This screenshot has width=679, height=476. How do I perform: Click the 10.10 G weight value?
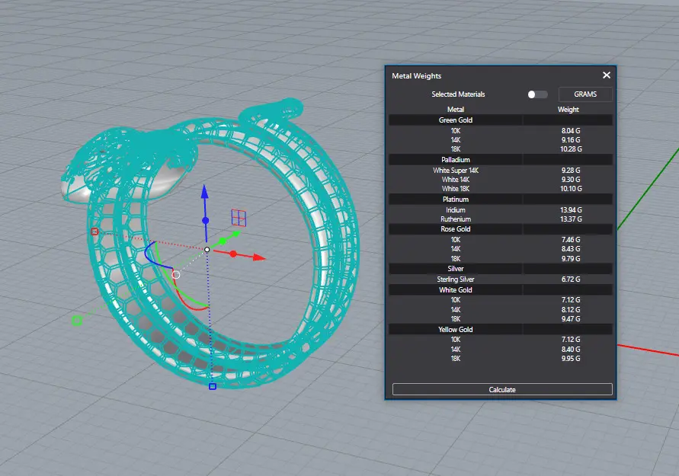(571, 189)
